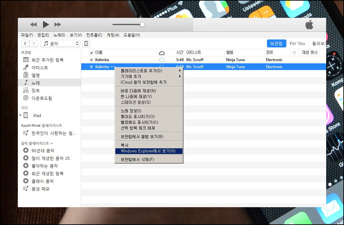Go back with the left arrow button

pos(25,43)
